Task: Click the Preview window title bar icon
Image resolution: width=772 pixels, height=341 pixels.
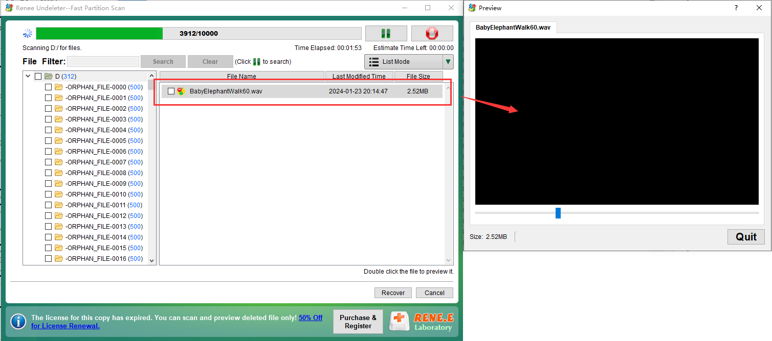Action: [472, 8]
